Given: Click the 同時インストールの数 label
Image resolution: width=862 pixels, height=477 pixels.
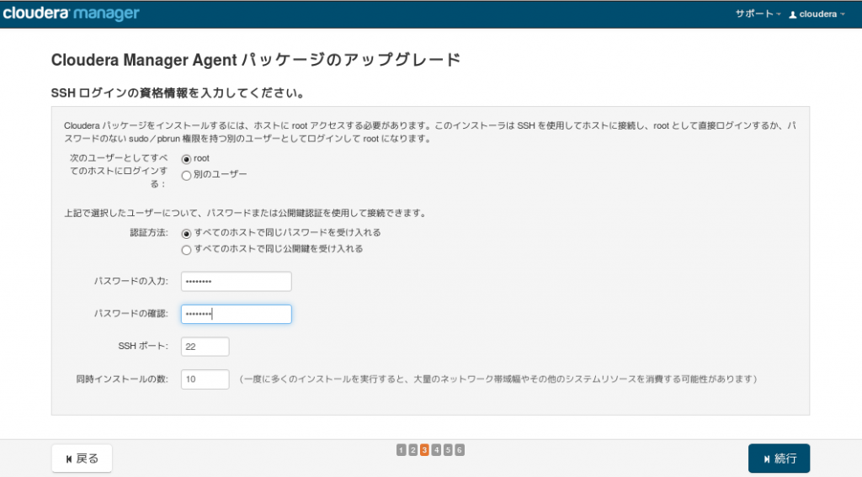Looking at the screenshot, I should pyautogui.click(x=122, y=379).
